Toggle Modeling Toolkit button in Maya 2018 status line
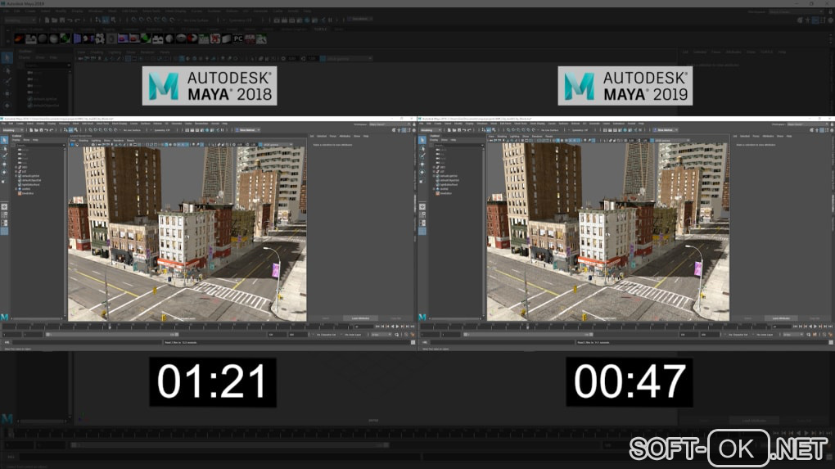The image size is (835, 469). (394, 130)
